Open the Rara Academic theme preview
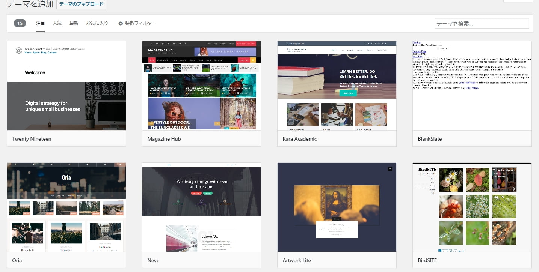The image size is (539, 272). click(337, 86)
